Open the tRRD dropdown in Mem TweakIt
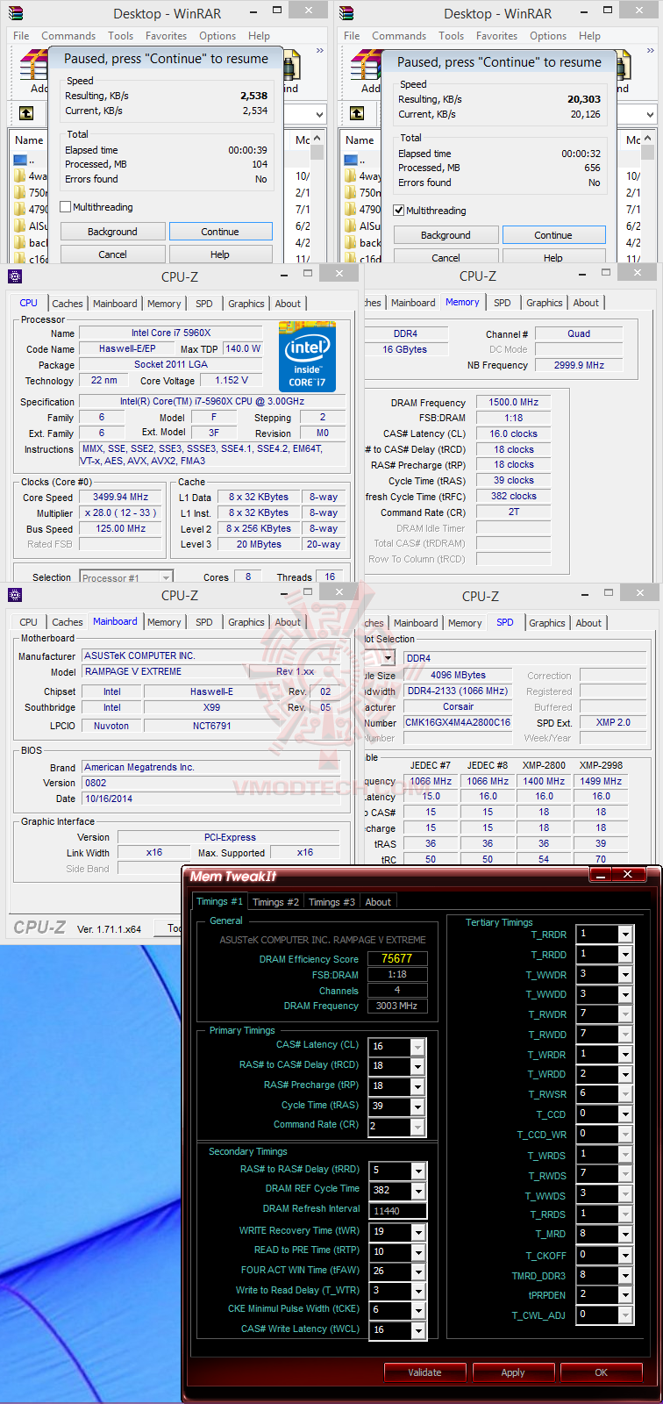 (x=419, y=1171)
